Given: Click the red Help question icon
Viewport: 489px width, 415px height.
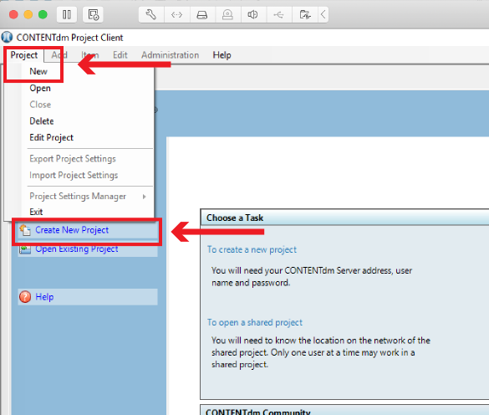Looking at the screenshot, I should click(25, 297).
